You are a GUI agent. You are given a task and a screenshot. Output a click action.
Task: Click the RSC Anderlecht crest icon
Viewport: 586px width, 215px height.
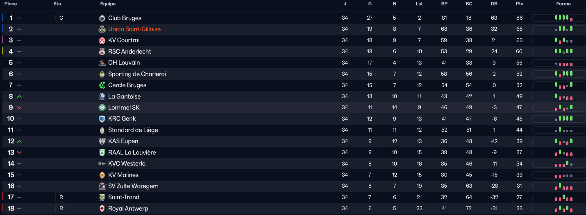(x=102, y=52)
